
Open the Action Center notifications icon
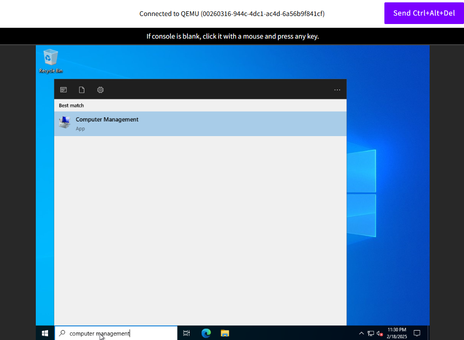coord(416,333)
